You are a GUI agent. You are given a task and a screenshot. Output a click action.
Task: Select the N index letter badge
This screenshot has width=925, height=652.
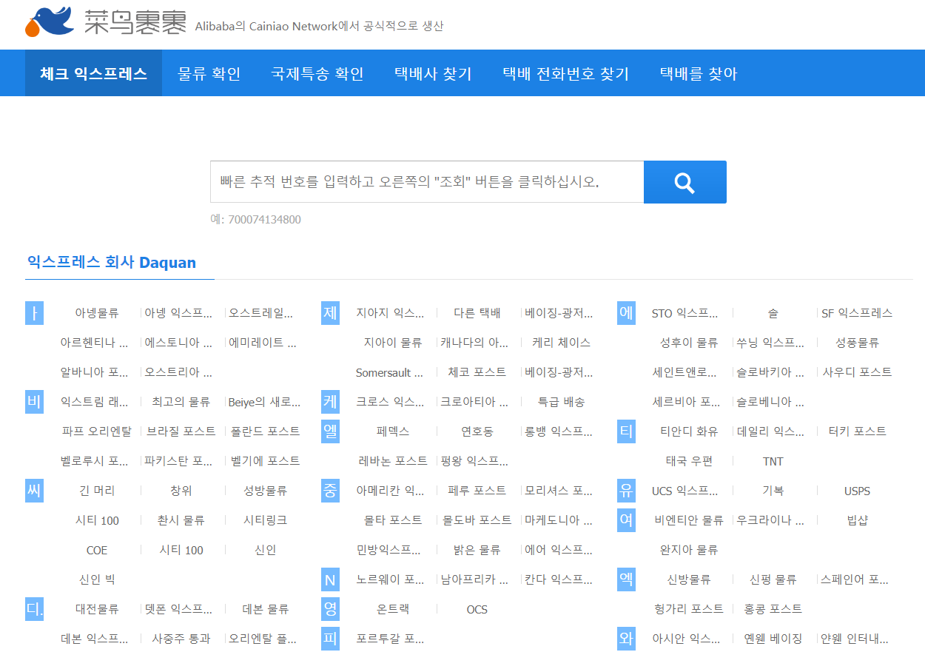[330, 579]
